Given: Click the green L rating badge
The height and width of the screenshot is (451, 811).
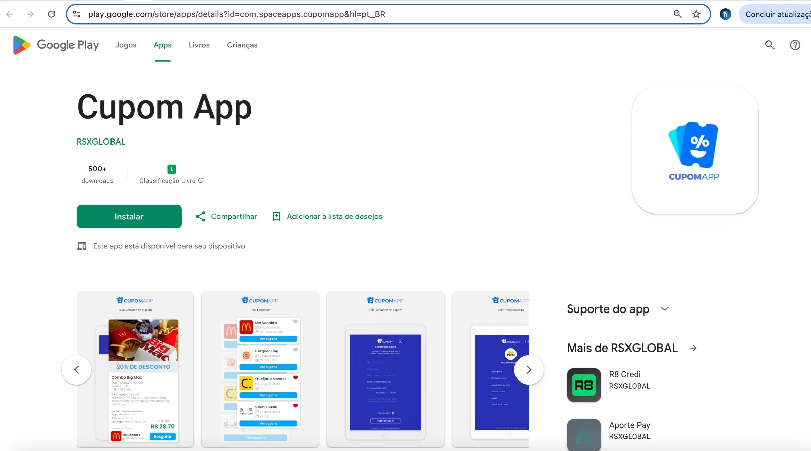Looking at the screenshot, I should pos(172,169).
